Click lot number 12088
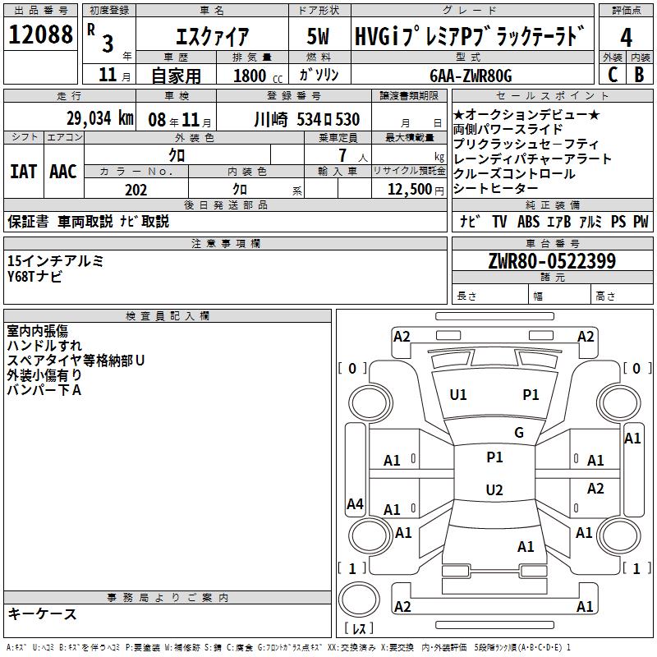The image size is (657, 657). [41, 35]
